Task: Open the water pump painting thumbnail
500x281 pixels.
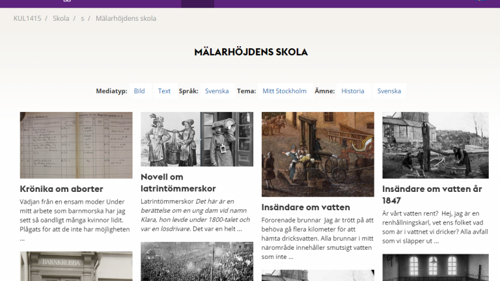Action: (318, 154)
